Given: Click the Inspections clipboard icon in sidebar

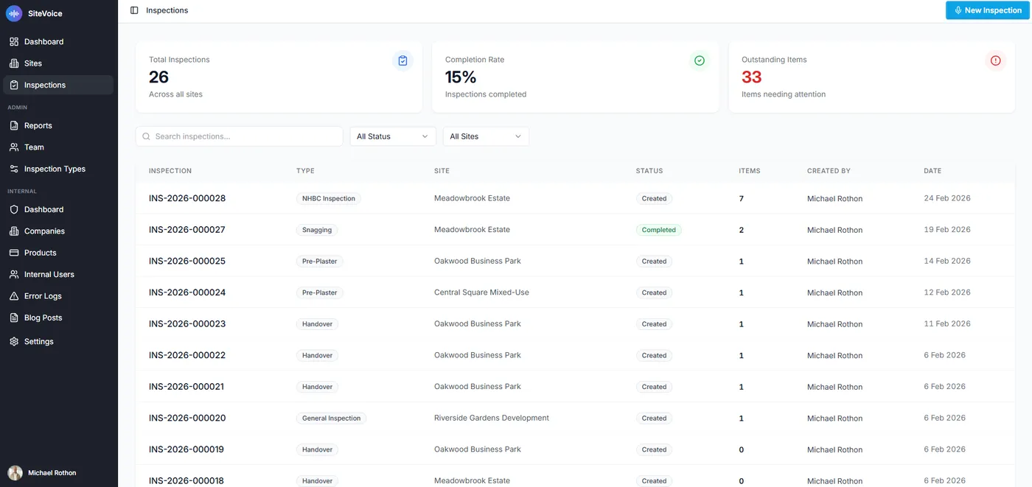Looking at the screenshot, I should tap(14, 85).
